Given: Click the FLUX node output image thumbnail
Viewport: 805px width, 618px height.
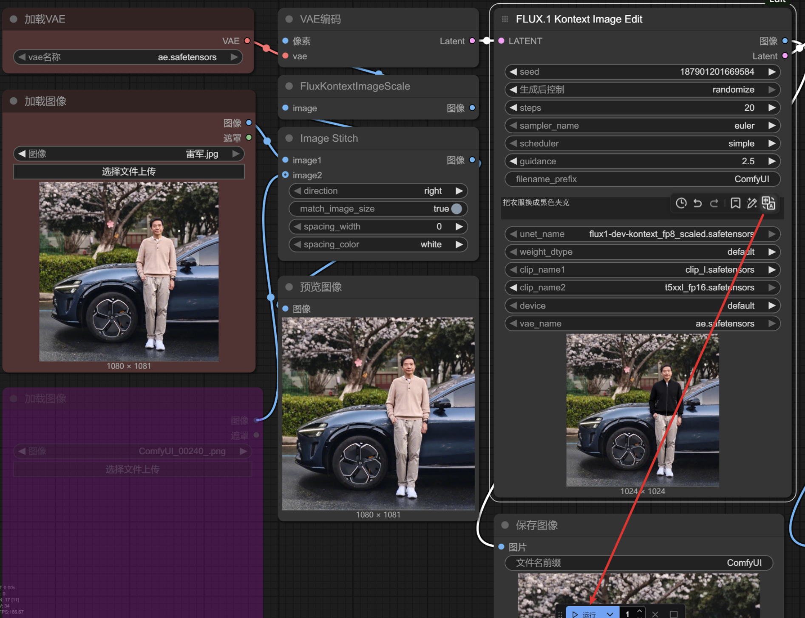Looking at the screenshot, I should (642, 410).
